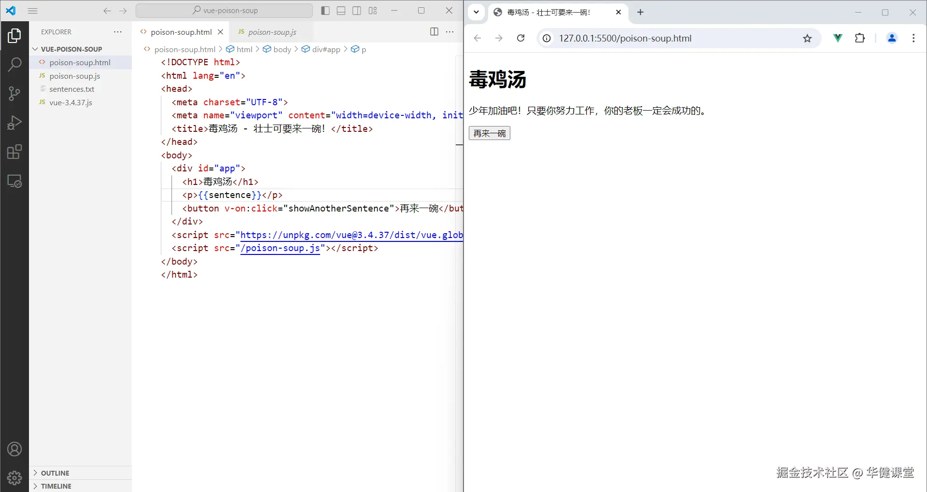Toggle the bottom panel visibility

(x=341, y=11)
